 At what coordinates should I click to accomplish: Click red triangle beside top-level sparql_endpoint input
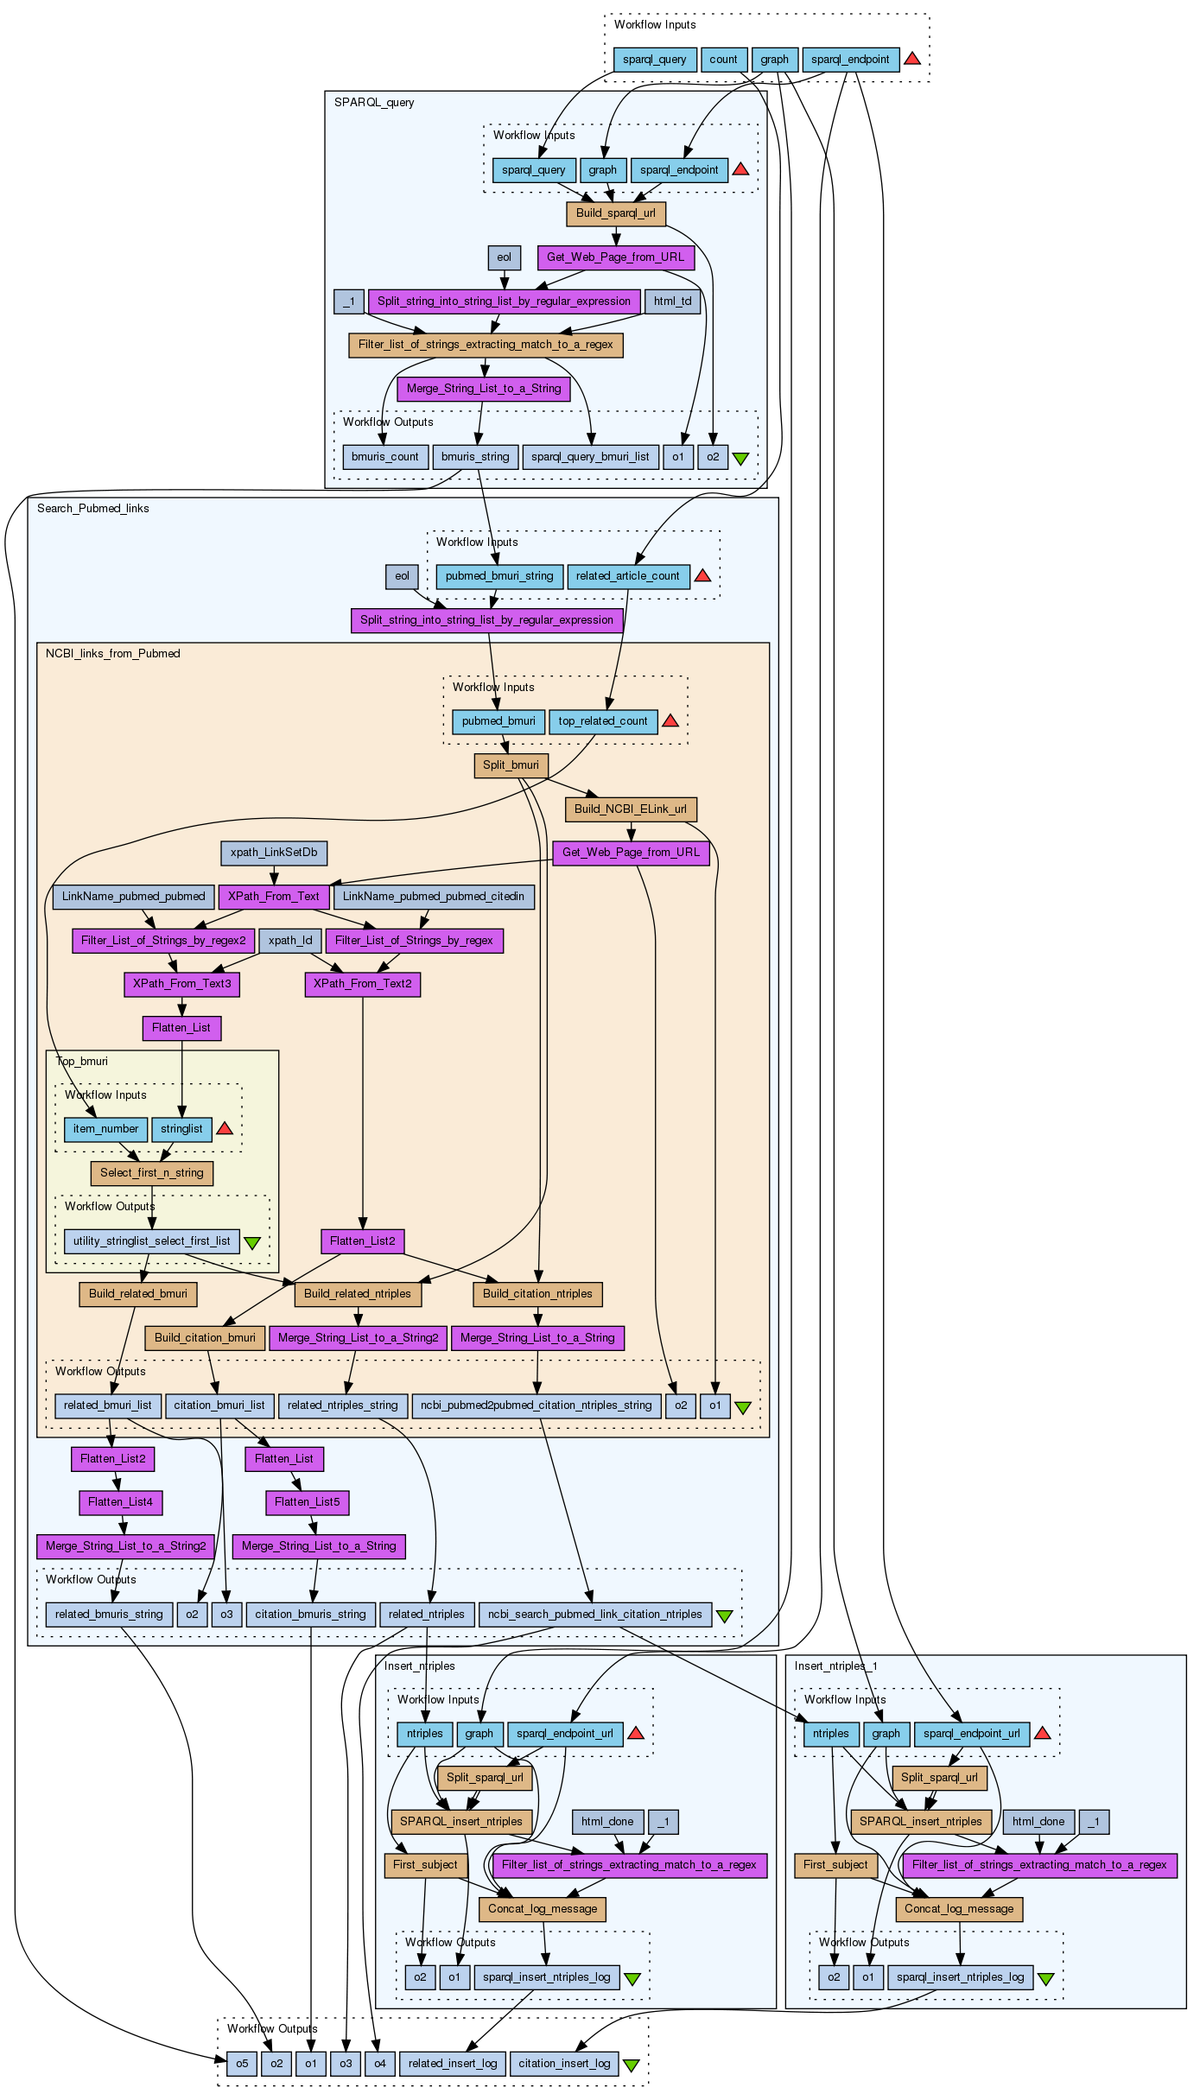912,59
